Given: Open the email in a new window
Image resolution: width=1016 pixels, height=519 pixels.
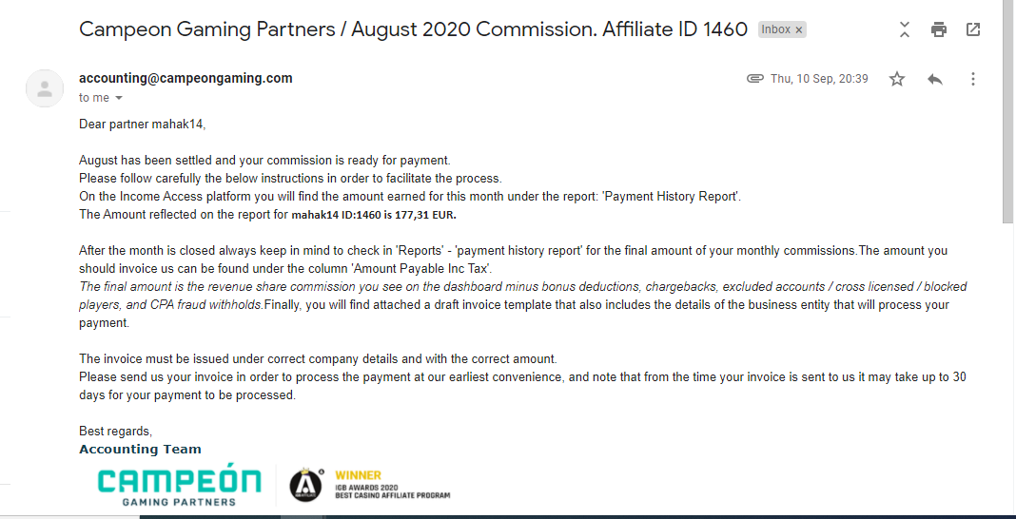Looking at the screenshot, I should point(972,29).
